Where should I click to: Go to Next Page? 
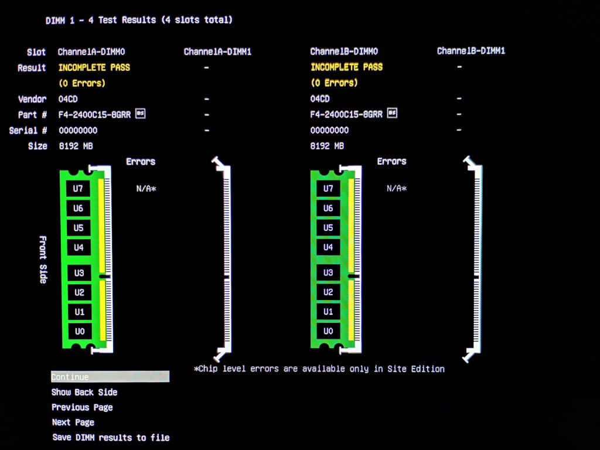[73, 422]
